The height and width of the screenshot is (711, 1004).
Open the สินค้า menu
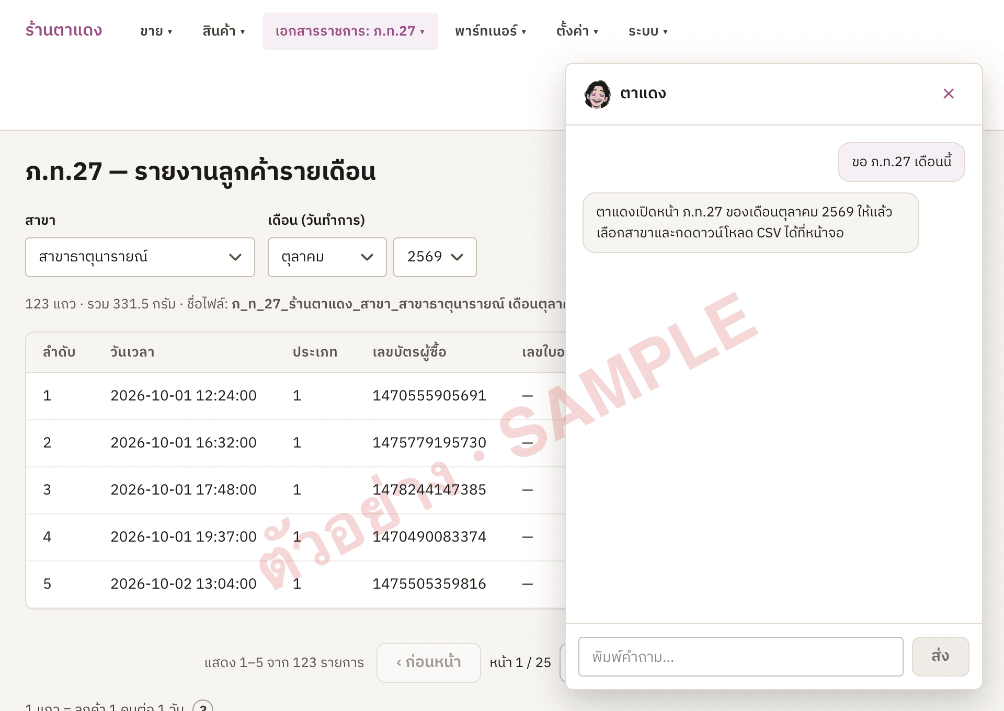(x=223, y=31)
